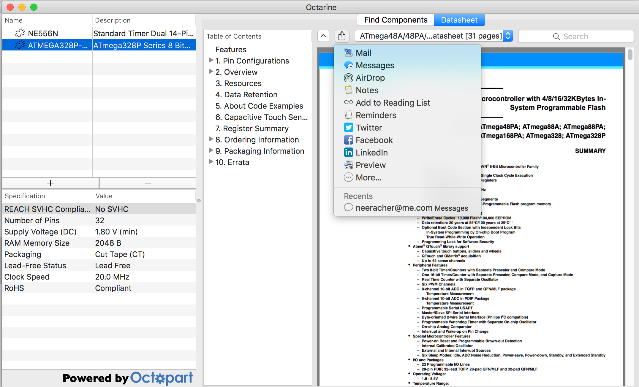Click the datasheet Search field
Image resolution: width=639 pixels, height=387 pixels.
pyautogui.click(x=575, y=36)
